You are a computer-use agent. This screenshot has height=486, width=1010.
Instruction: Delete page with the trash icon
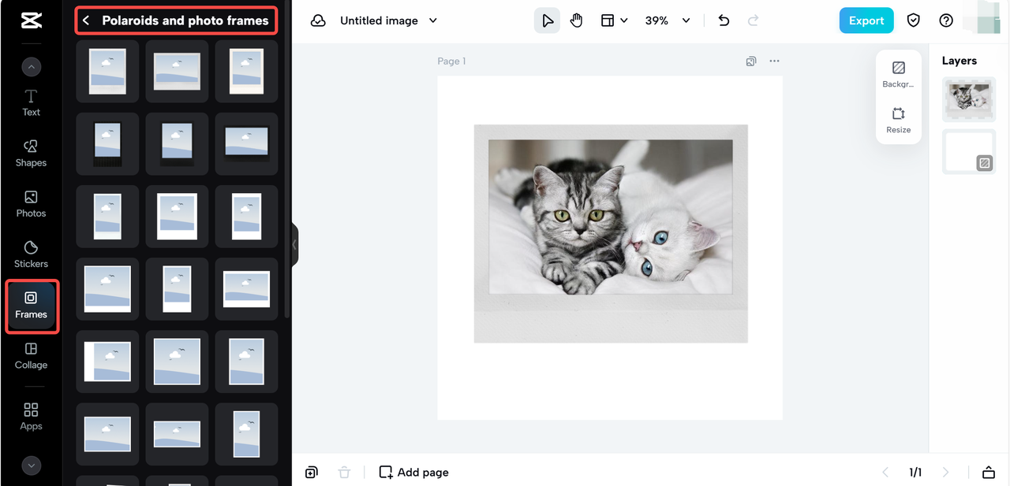(x=344, y=473)
